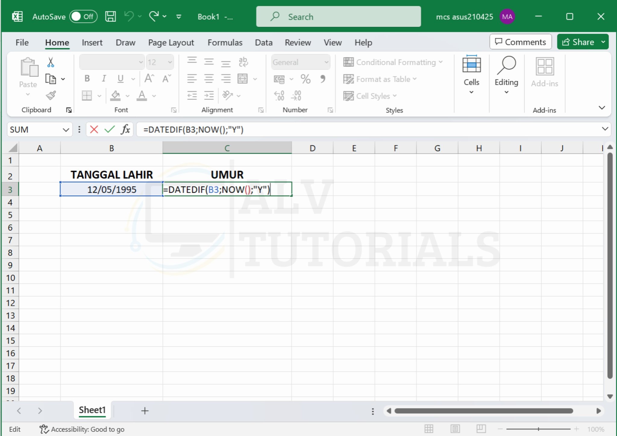Click the Increase Decimal icon

coord(279,96)
